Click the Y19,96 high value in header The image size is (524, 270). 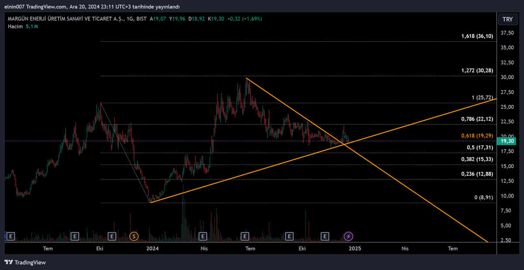(x=178, y=19)
